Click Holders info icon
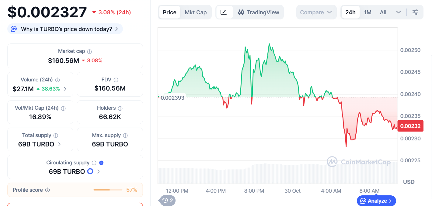This screenshot has height=206, width=432. point(120,108)
